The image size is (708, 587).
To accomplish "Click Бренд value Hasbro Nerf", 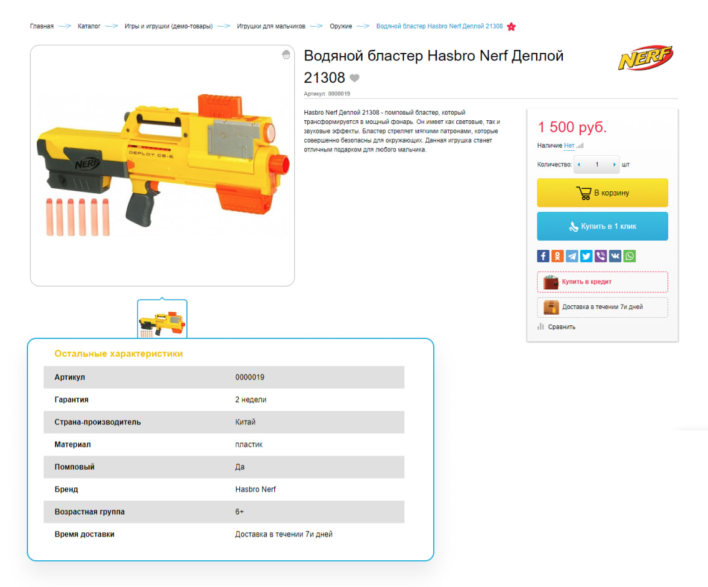I will tap(255, 489).
